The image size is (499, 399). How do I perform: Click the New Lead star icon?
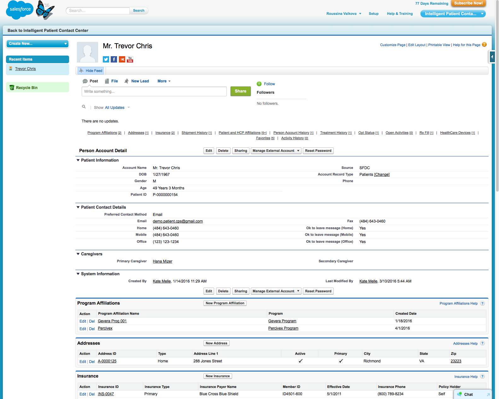[126, 81]
